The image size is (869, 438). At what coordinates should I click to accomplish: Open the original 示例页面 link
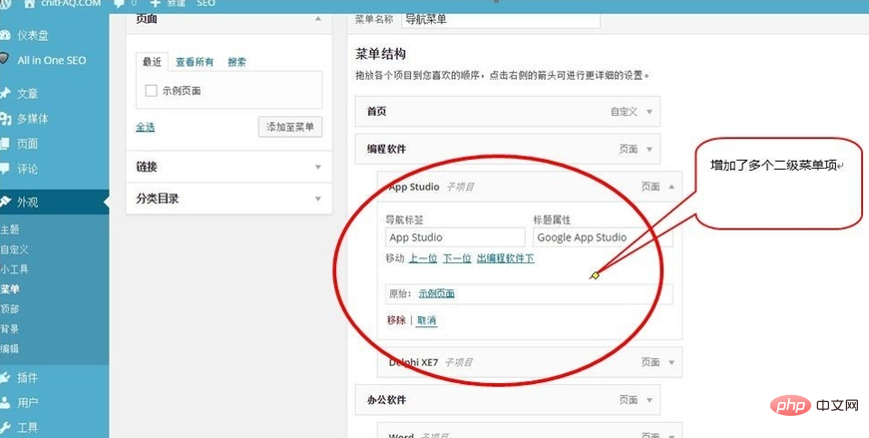click(x=437, y=294)
